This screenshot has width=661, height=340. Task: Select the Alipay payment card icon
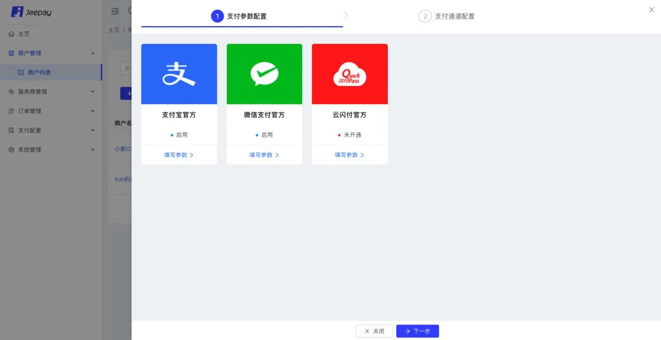179,74
